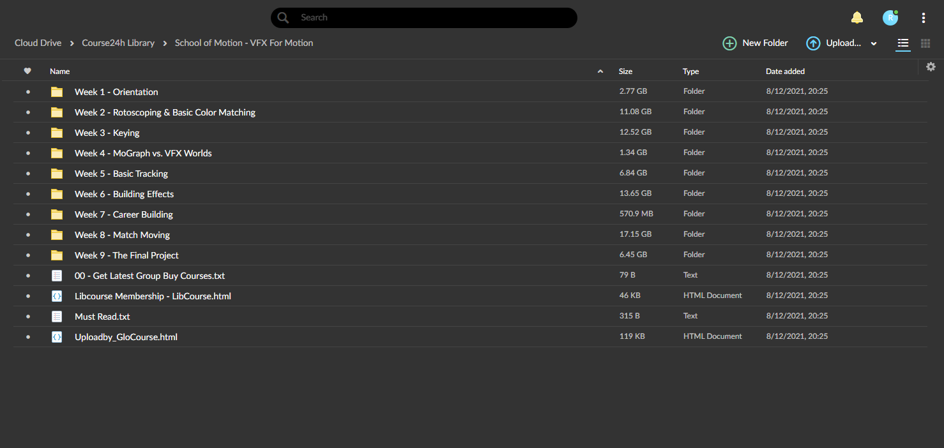Click the Upload button

click(x=834, y=43)
